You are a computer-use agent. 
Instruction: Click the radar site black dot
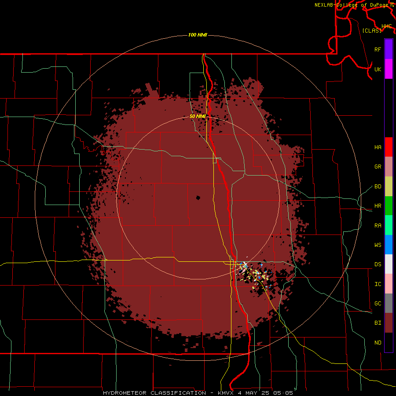(x=198, y=198)
